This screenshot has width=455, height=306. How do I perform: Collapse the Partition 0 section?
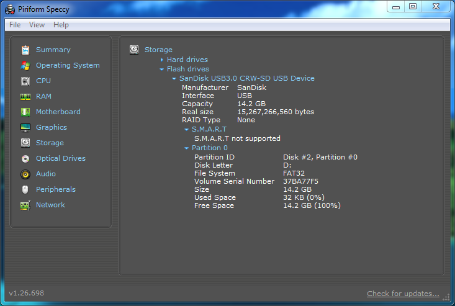pyautogui.click(x=187, y=148)
